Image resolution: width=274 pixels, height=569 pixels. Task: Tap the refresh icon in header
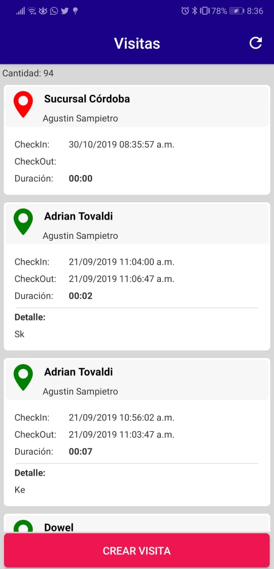256,43
